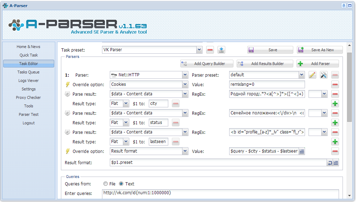Open the template list icon in Result format

336,162
